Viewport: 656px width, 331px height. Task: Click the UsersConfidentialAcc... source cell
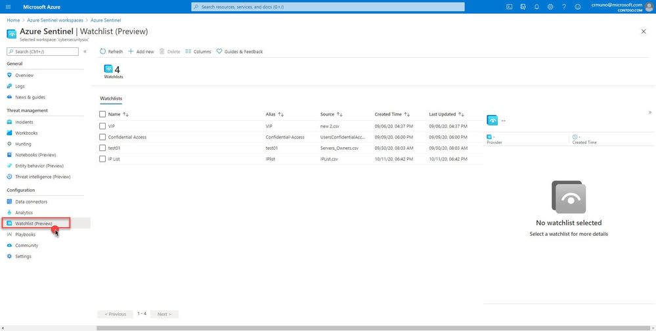(343, 137)
